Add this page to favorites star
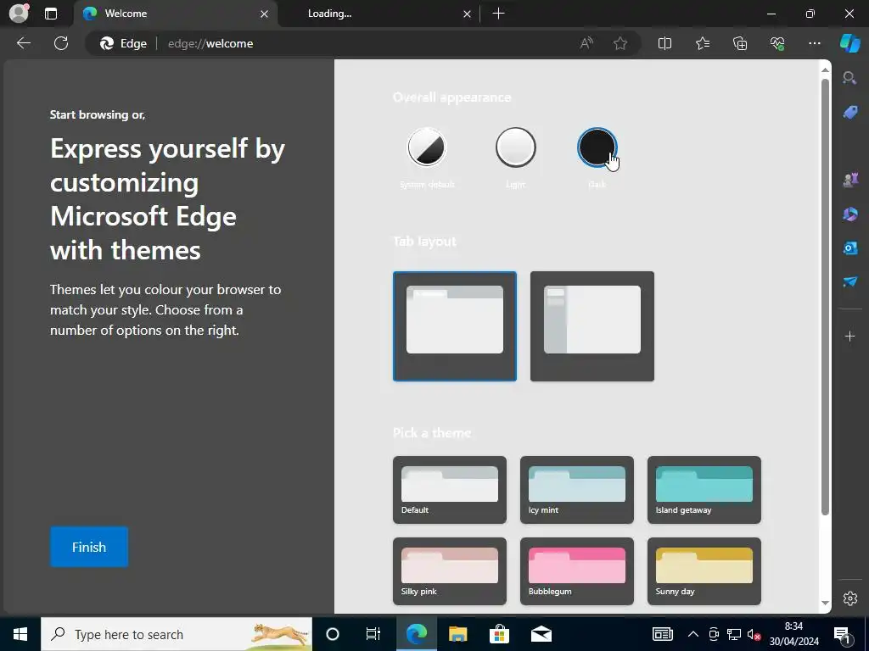Viewport: 869px width, 651px height. 620,43
